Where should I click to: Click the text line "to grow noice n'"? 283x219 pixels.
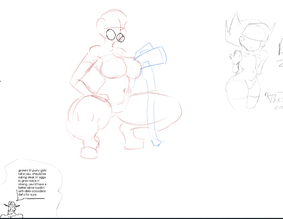29,181
